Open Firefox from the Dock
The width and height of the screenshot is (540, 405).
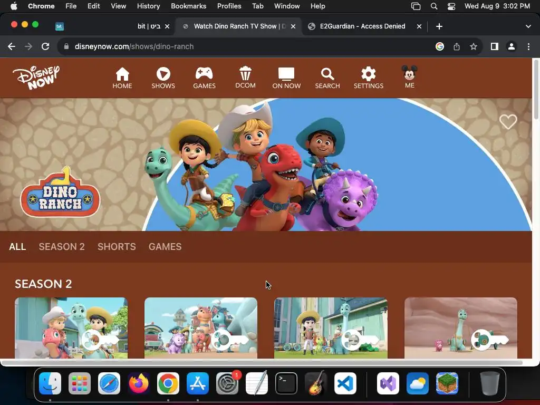(x=139, y=383)
